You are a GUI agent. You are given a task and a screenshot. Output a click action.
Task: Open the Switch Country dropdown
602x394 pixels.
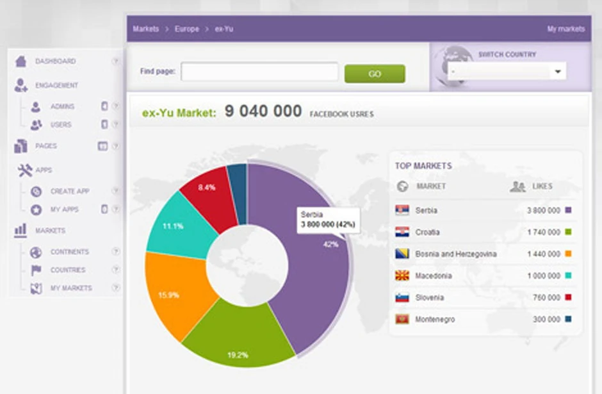pos(507,71)
